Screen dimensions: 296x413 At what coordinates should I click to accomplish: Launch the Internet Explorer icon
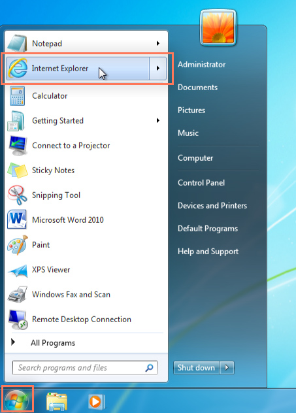coord(18,68)
